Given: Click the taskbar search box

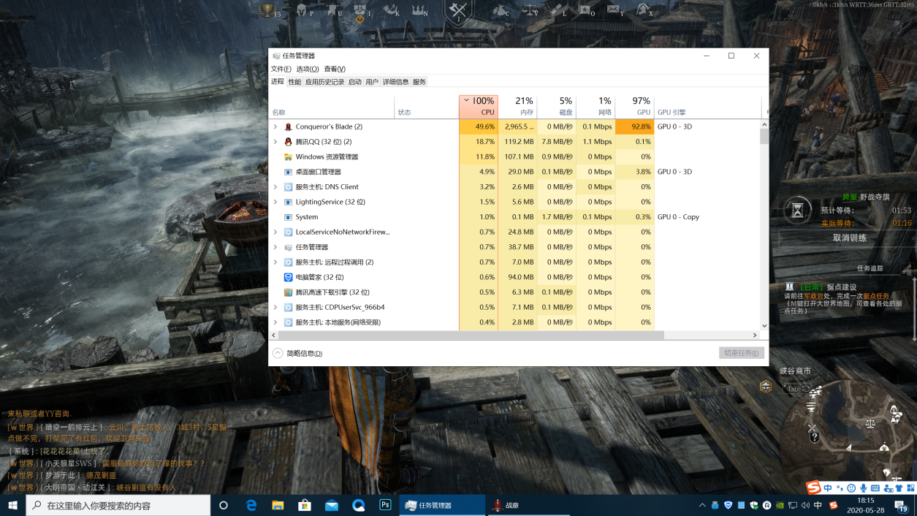Looking at the screenshot, I should 118,505.
